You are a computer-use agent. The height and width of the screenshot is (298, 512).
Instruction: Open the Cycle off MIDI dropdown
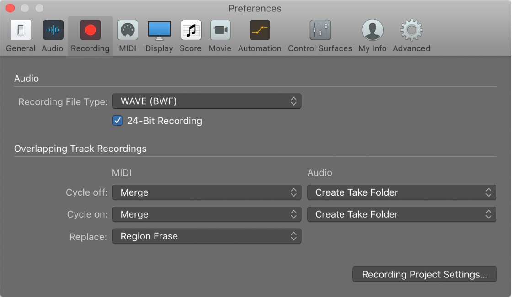[207, 192]
